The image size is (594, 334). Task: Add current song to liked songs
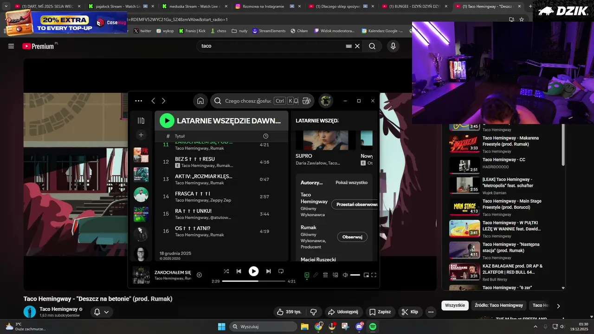[x=199, y=275]
